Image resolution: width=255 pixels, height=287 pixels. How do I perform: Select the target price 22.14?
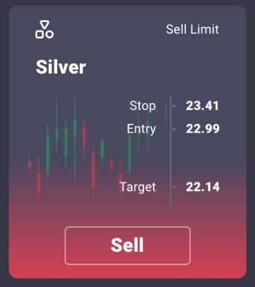pos(203,187)
